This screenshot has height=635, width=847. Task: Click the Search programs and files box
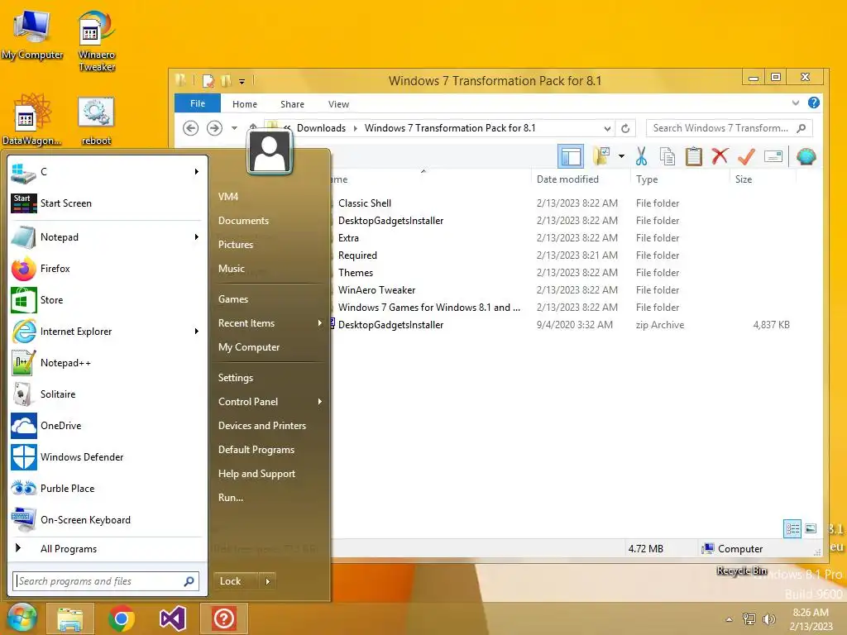pyautogui.click(x=105, y=581)
